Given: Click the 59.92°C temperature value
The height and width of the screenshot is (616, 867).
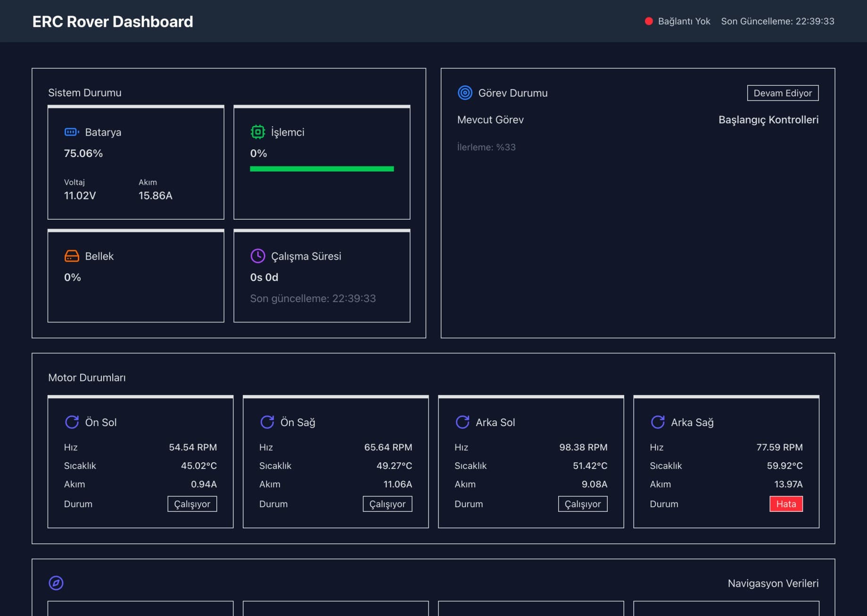Looking at the screenshot, I should (x=784, y=466).
